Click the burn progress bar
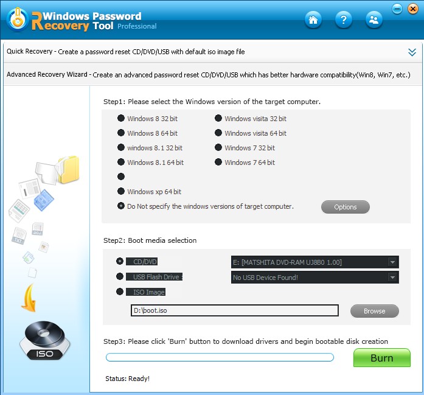Viewport: 424px width, 395px height. (220, 357)
